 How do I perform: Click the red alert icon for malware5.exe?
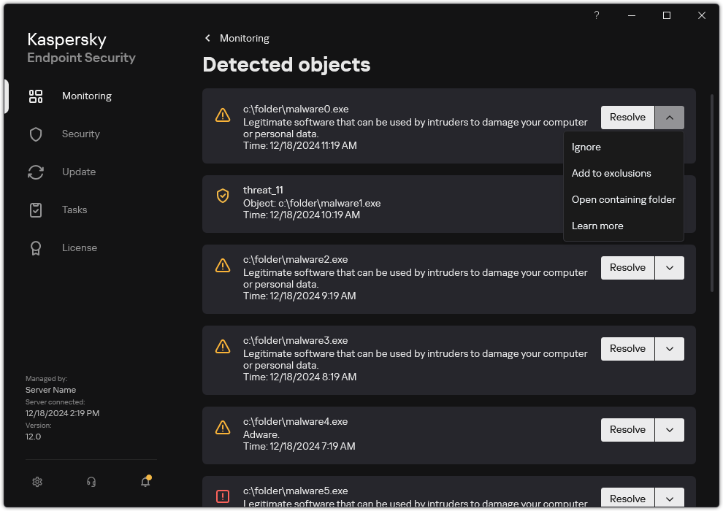tap(223, 496)
